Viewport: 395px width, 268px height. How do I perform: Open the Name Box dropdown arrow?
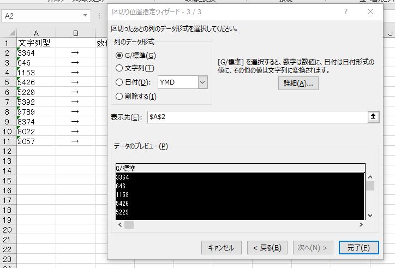pyautogui.click(x=86, y=16)
